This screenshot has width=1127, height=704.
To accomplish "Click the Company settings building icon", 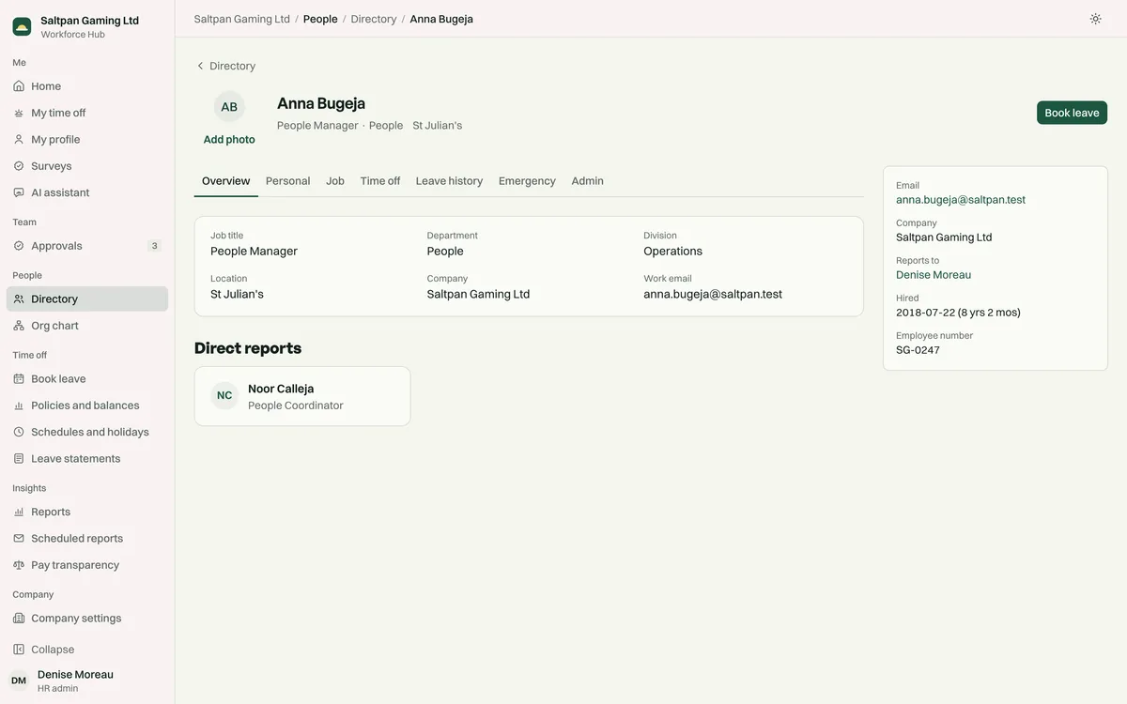I will tap(19, 619).
